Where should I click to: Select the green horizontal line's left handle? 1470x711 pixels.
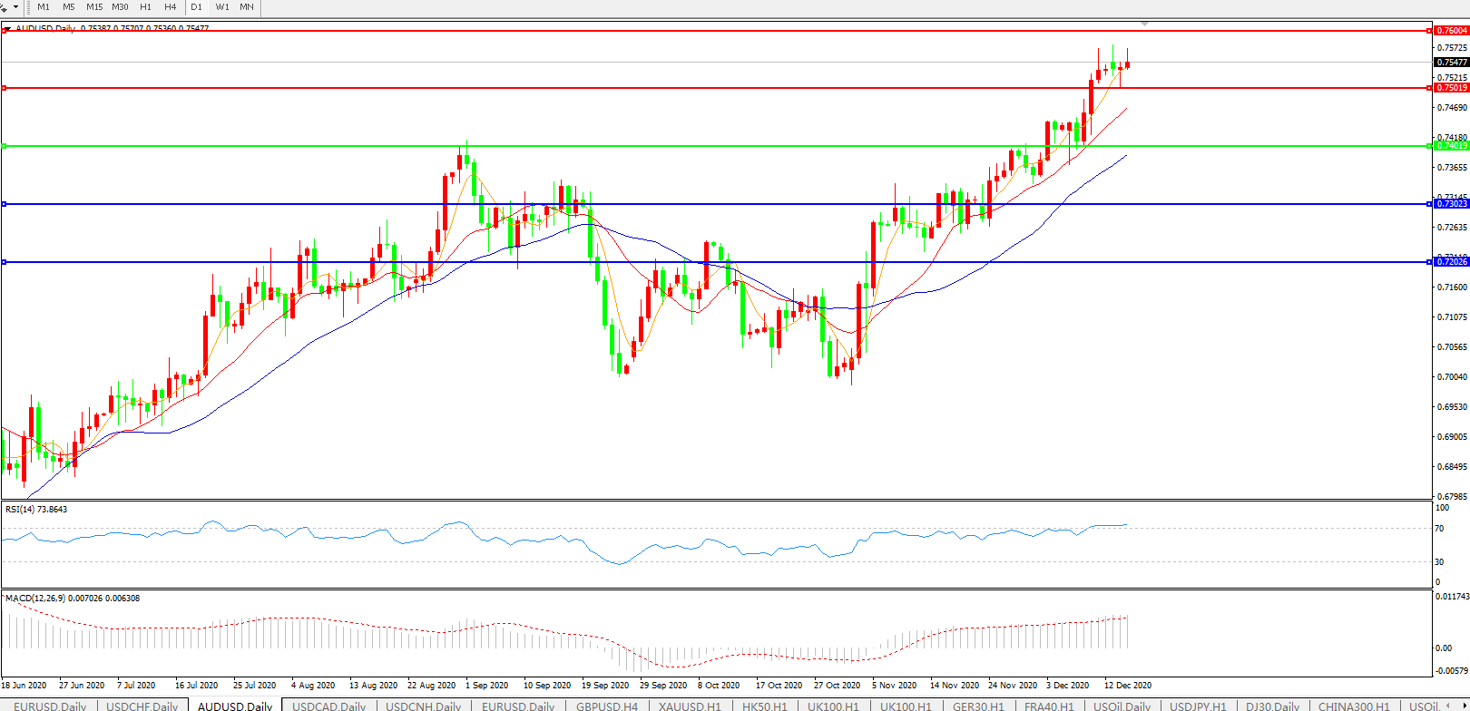tap(5, 146)
